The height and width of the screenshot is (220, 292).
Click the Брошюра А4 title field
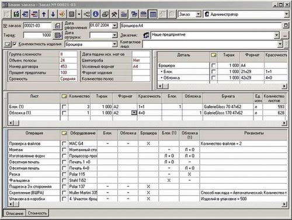pos(201,26)
